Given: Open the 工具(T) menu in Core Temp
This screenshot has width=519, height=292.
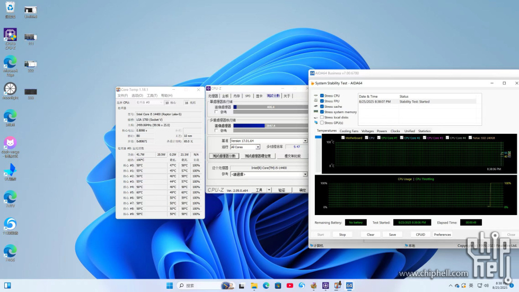Looking at the screenshot, I should pos(152,96).
